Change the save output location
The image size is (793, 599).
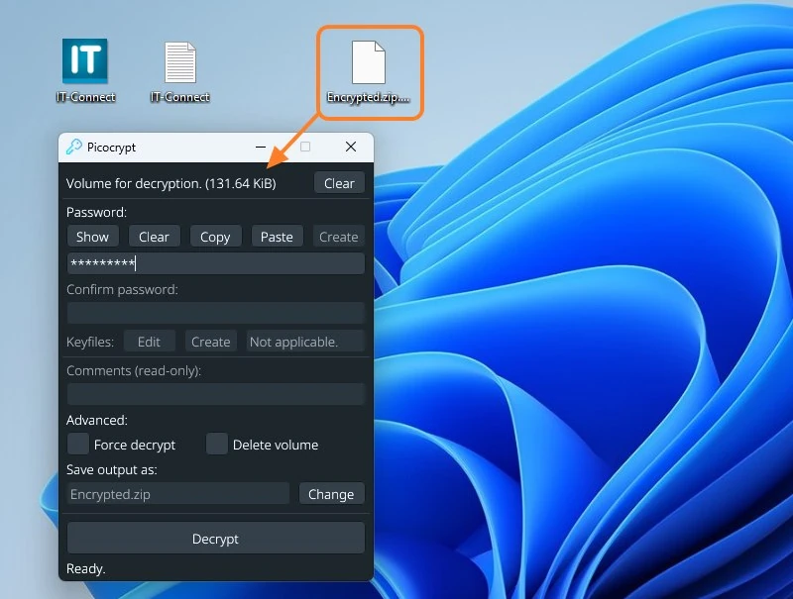331,493
